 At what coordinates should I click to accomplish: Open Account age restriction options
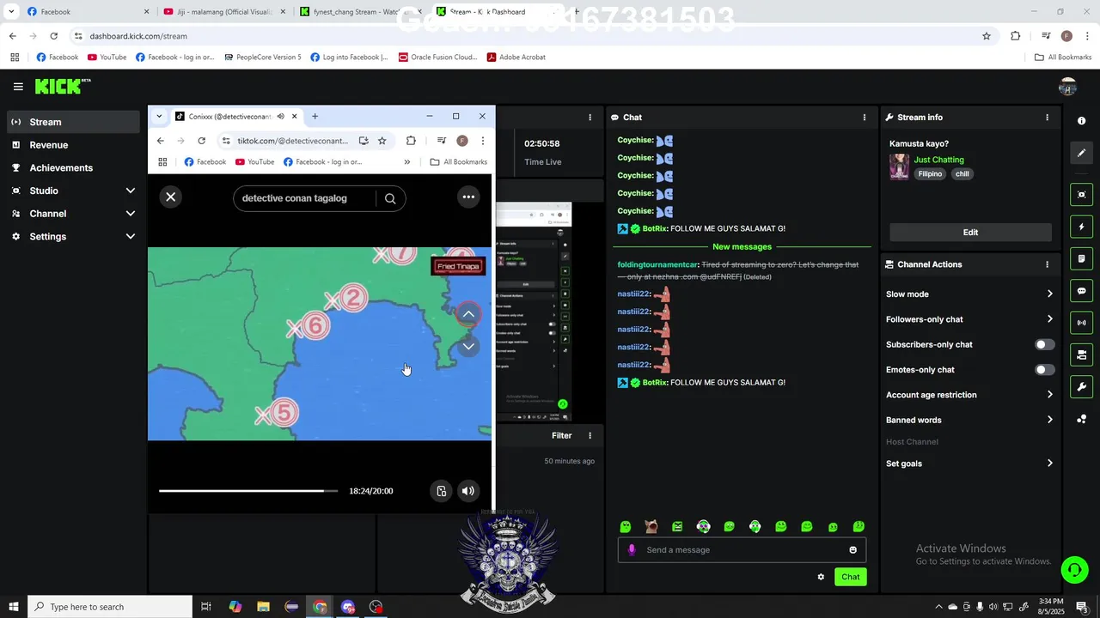(x=969, y=395)
